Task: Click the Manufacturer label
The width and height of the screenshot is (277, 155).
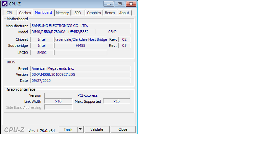Action: click(x=17, y=26)
